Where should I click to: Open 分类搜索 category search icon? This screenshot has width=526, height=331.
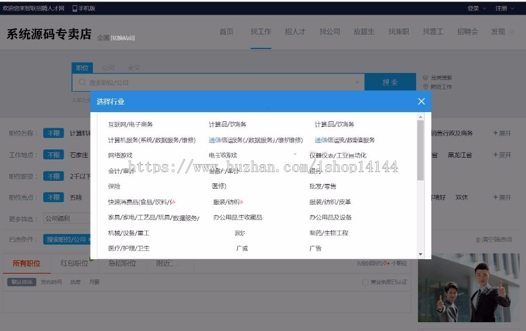click(x=425, y=78)
